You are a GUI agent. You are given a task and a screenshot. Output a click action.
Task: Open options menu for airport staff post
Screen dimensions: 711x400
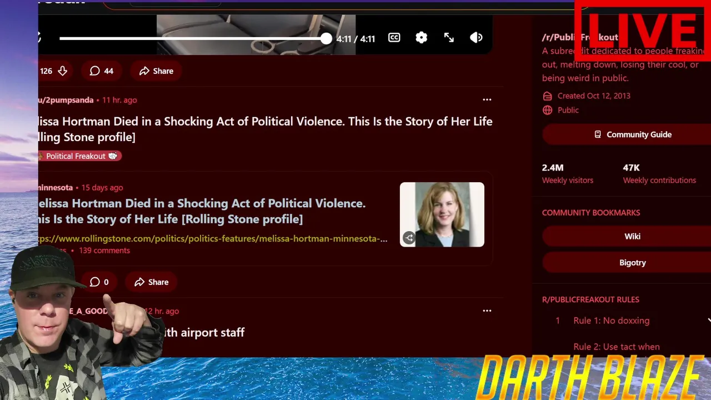[487, 311]
